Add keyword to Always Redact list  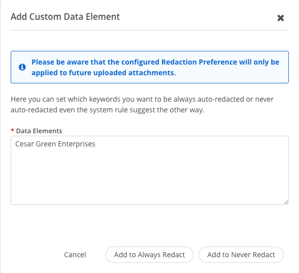(149, 255)
